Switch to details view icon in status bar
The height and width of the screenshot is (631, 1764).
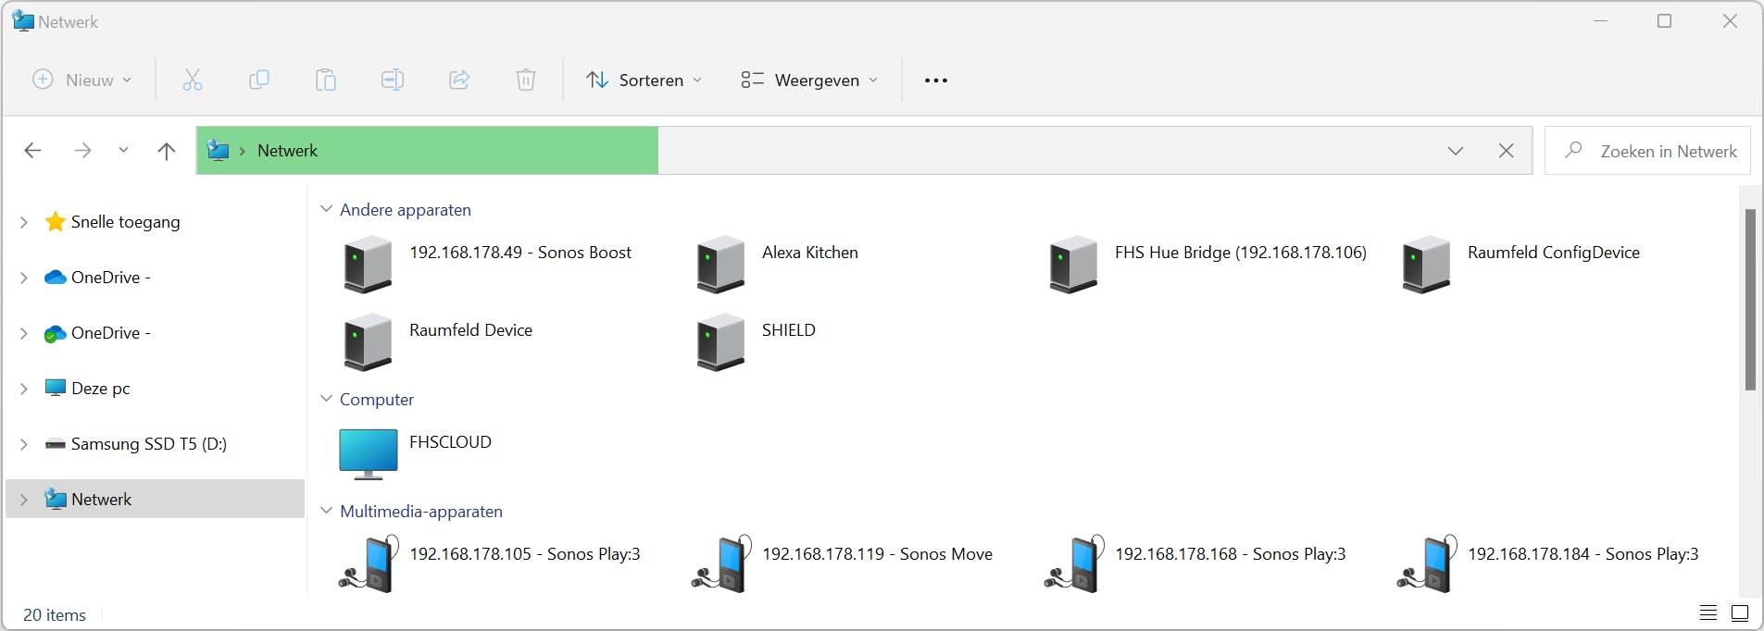pos(1708,612)
